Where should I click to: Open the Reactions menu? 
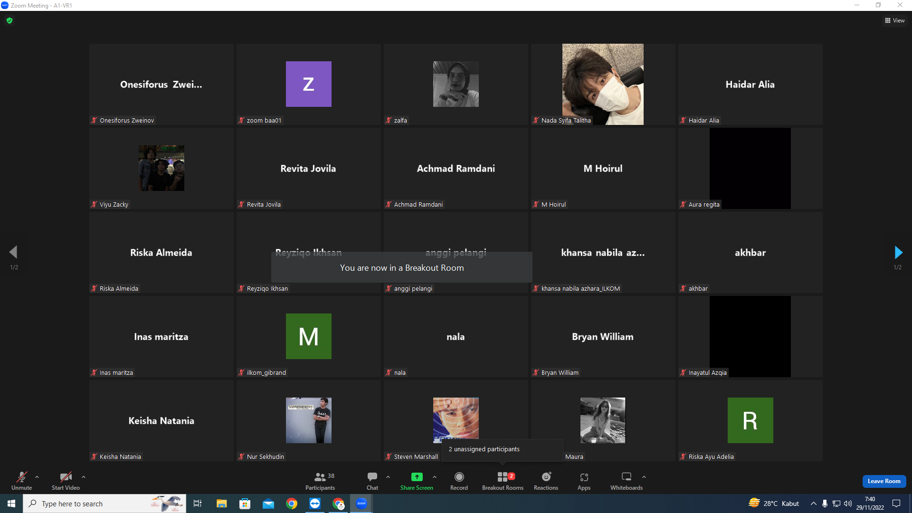click(x=546, y=481)
